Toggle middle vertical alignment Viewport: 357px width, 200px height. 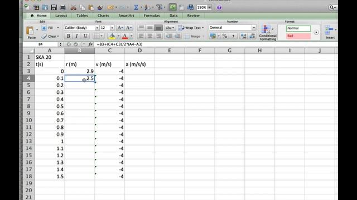pyautogui.click(x=150, y=28)
